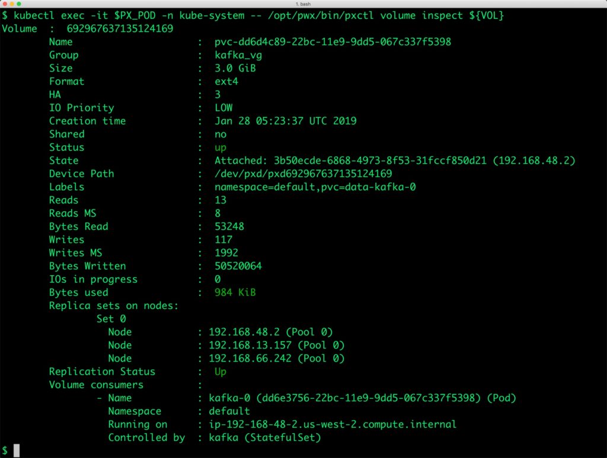This screenshot has width=607, height=458.
Task: Click the LOW IO Priority value
Action: (223, 108)
